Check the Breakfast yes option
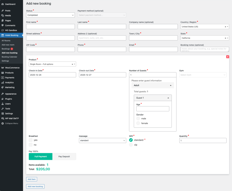The width and height of the screenshot is (232, 191). click(31, 140)
